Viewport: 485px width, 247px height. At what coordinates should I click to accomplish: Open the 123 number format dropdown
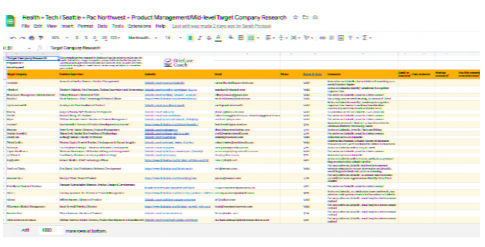tap(115, 38)
